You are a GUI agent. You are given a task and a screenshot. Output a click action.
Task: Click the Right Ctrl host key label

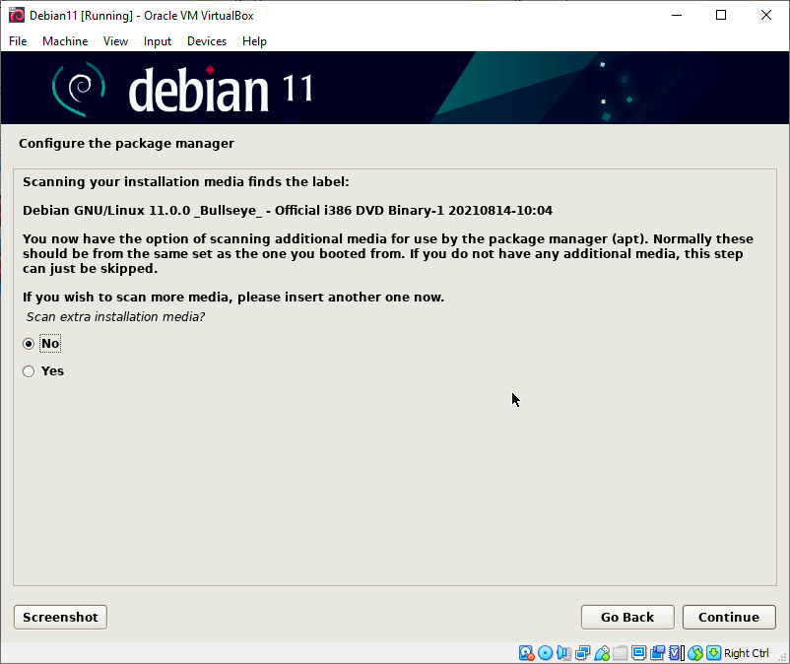tap(747, 653)
